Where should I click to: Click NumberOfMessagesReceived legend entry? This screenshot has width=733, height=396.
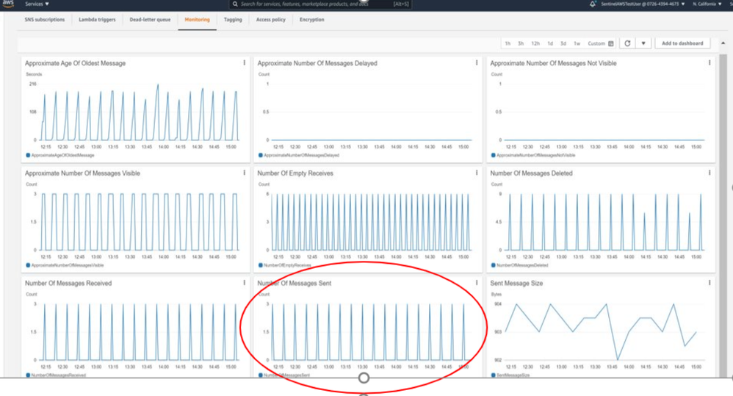pyautogui.click(x=56, y=375)
